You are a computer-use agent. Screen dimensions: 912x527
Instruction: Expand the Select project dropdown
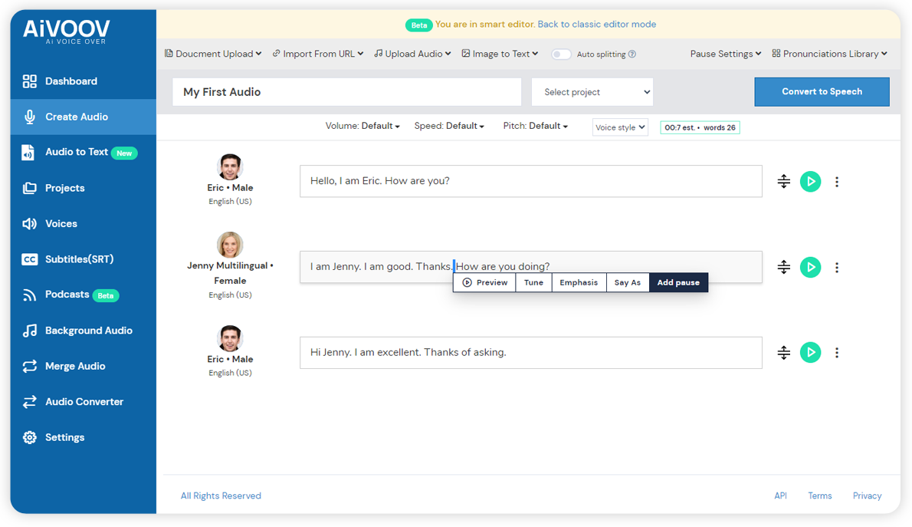pos(592,92)
